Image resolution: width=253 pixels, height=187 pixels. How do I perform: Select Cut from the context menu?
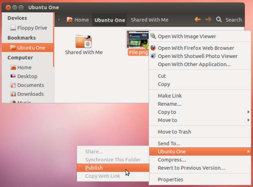200,76
